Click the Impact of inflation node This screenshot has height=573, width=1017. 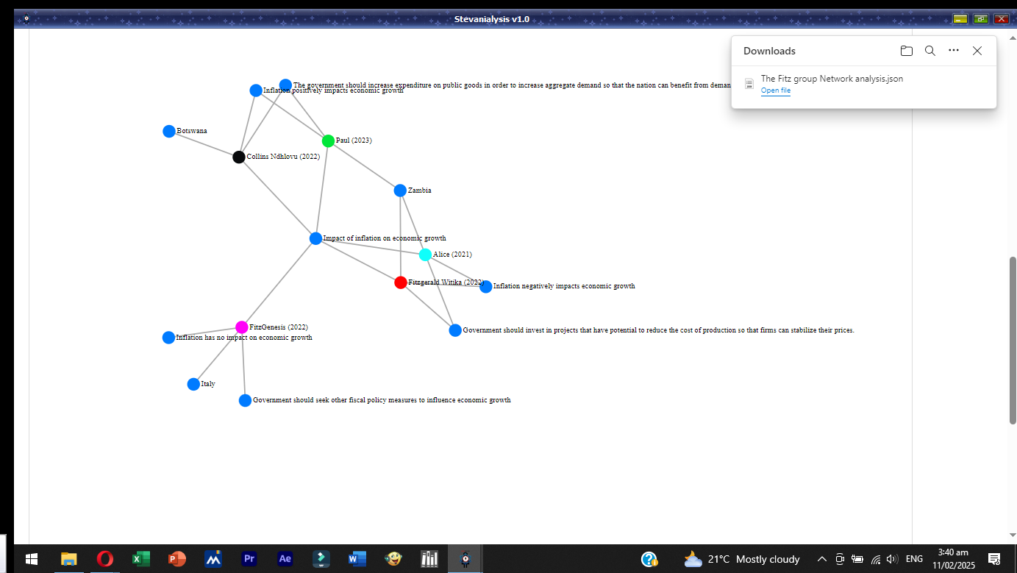(x=315, y=238)
